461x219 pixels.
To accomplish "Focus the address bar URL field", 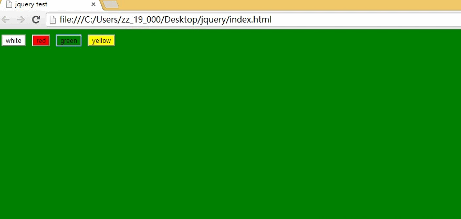I will [x=254, y=20].
